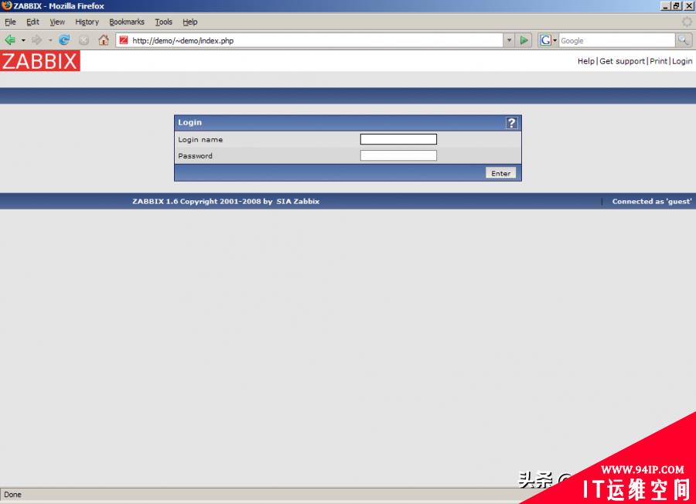696x504 pixels.
Task: Open the Bookmarks menu
Action: click(127, 22)
